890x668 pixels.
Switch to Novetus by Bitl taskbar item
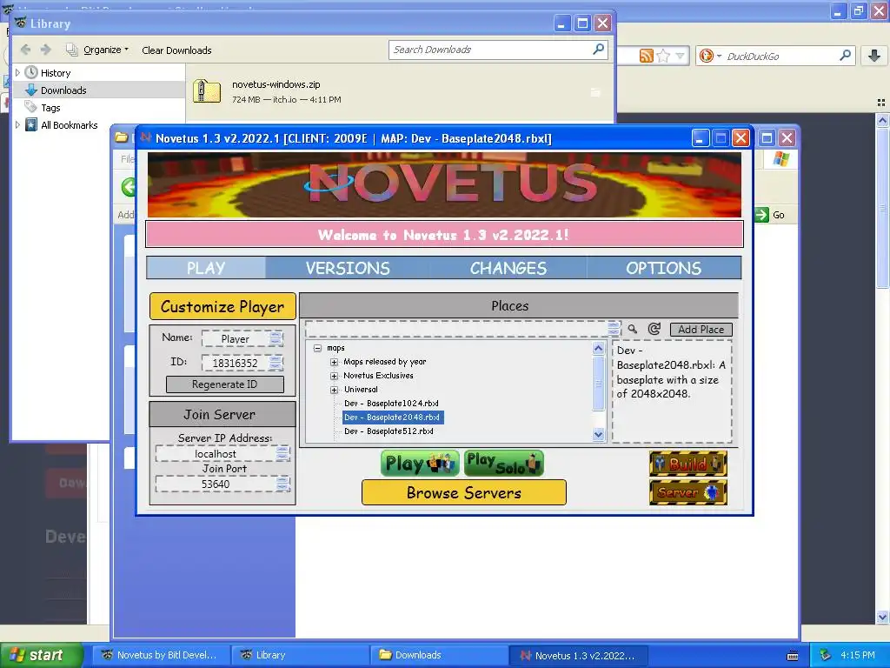(159, 655)
